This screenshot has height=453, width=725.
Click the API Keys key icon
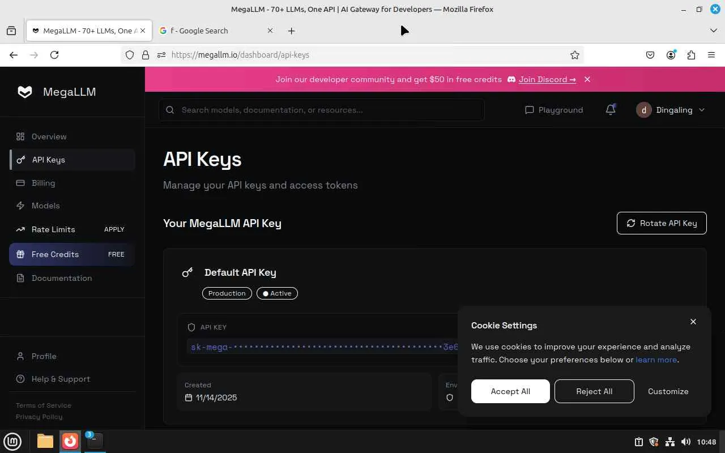tap(21, 160)
